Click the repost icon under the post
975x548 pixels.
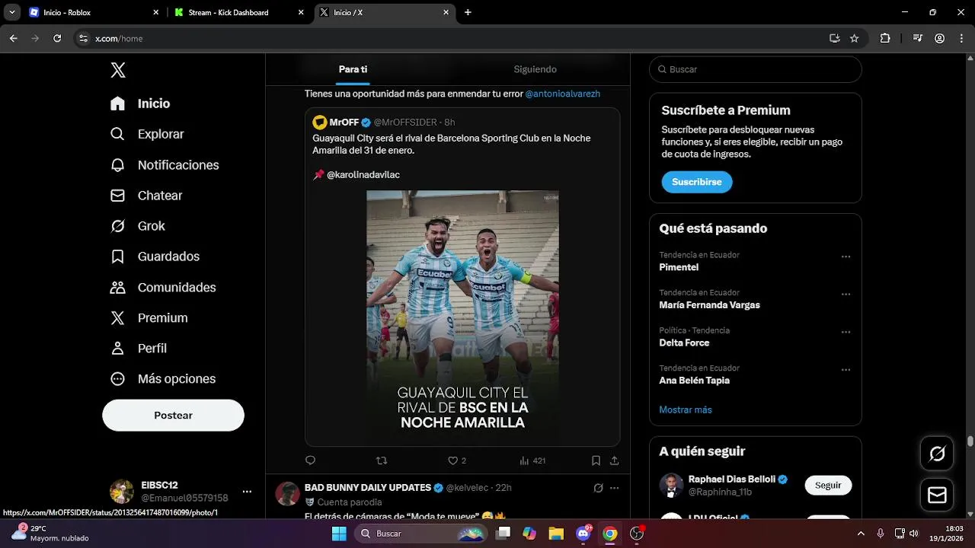(382, 460)
